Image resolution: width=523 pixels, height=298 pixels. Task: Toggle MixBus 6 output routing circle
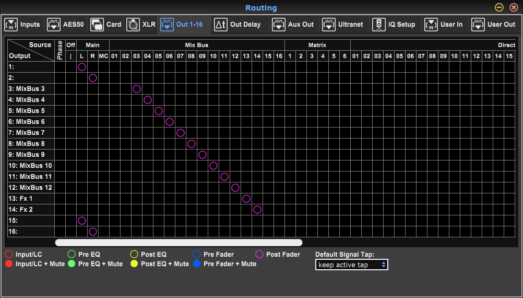pyautogui.click(x=170, y=122)
